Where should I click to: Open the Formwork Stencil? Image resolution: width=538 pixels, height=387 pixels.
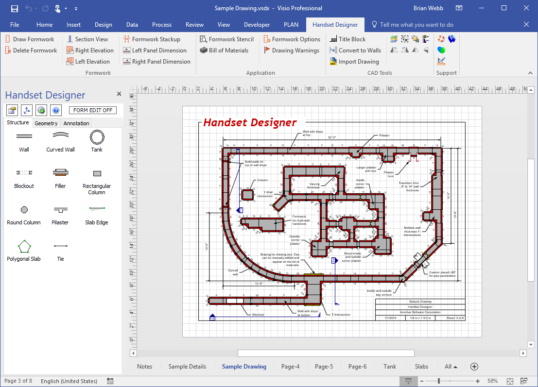[x=227, y=39]
